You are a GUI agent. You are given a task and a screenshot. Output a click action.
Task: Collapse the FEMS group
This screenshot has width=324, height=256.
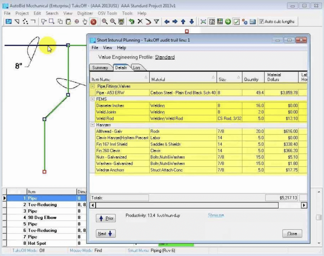point(93,99)
